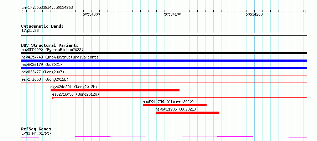Click the small red esv2716036 start block
Screen dimensions: 317x141
pyautogui.click(x=53, y=98)
